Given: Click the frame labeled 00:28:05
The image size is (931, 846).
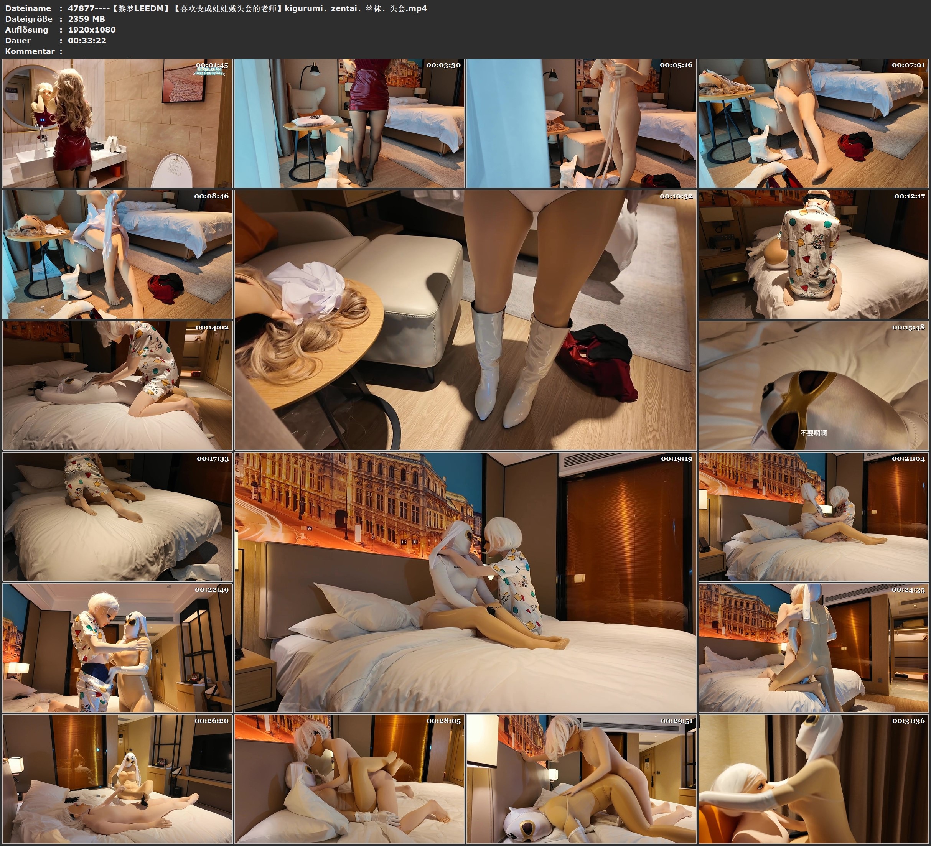Looking at the screenshot, I should coord(349,779).
